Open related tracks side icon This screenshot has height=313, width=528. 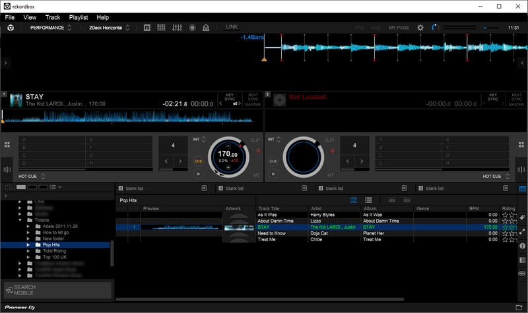[x=522, y=232]
